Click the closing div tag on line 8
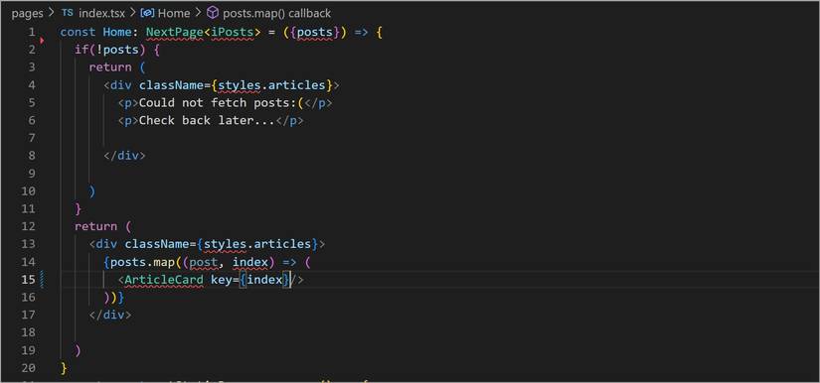 (x=124, y=156)
